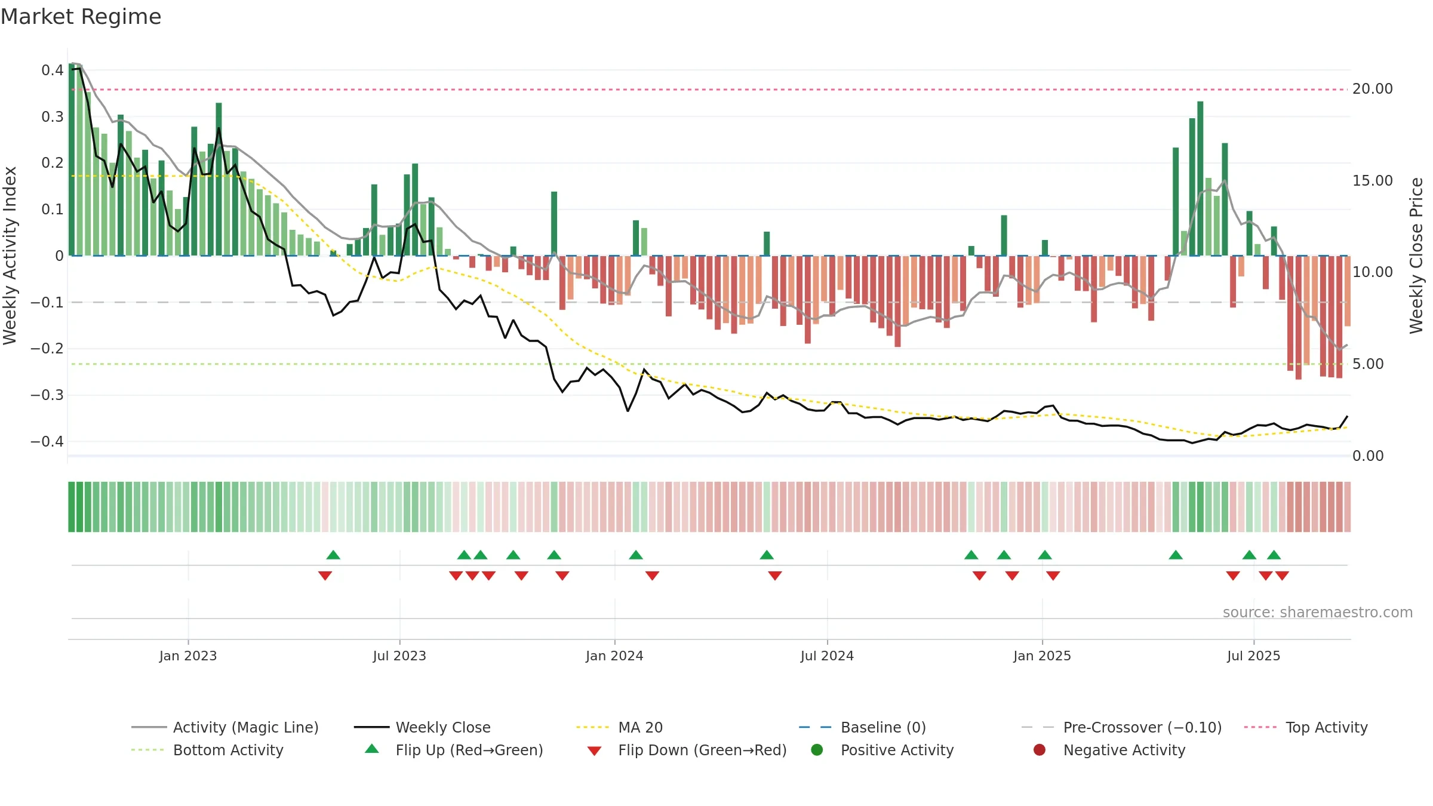This screenshot has height=806, width=1433.
Task: Click the −0.4 activity axis tick label
Action: 47,442
